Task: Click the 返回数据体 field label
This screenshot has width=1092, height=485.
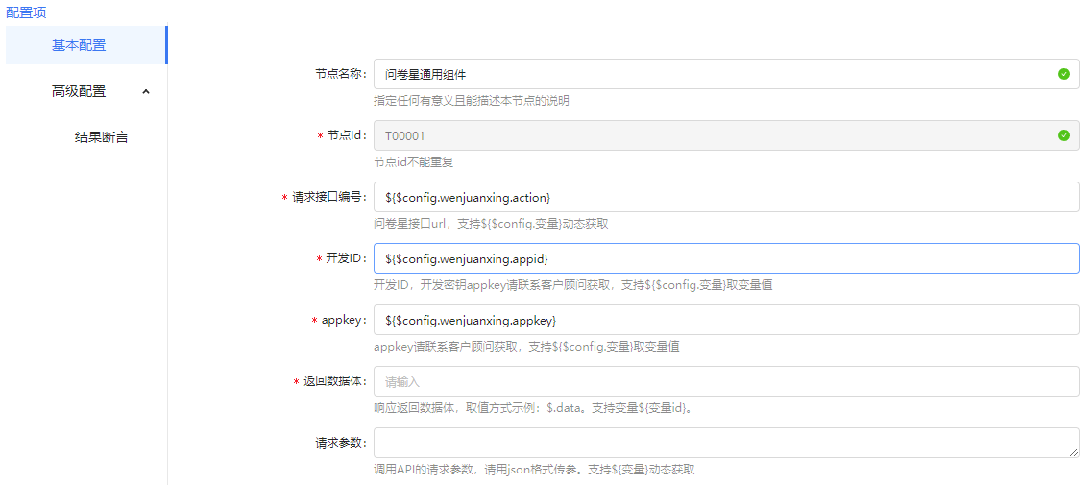Action: (x=334, y=381)
